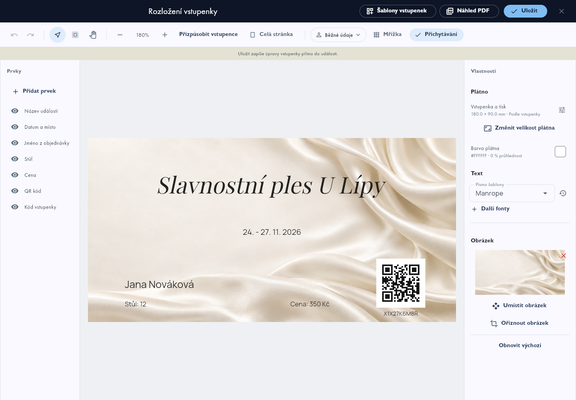Toggle visibility of Cena element
576x400 pixels.
point(15,175)
